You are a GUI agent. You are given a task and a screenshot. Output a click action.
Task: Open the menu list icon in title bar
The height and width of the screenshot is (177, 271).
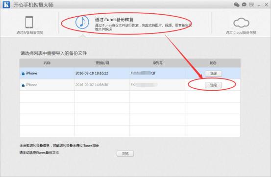click(x=251, y=5)
